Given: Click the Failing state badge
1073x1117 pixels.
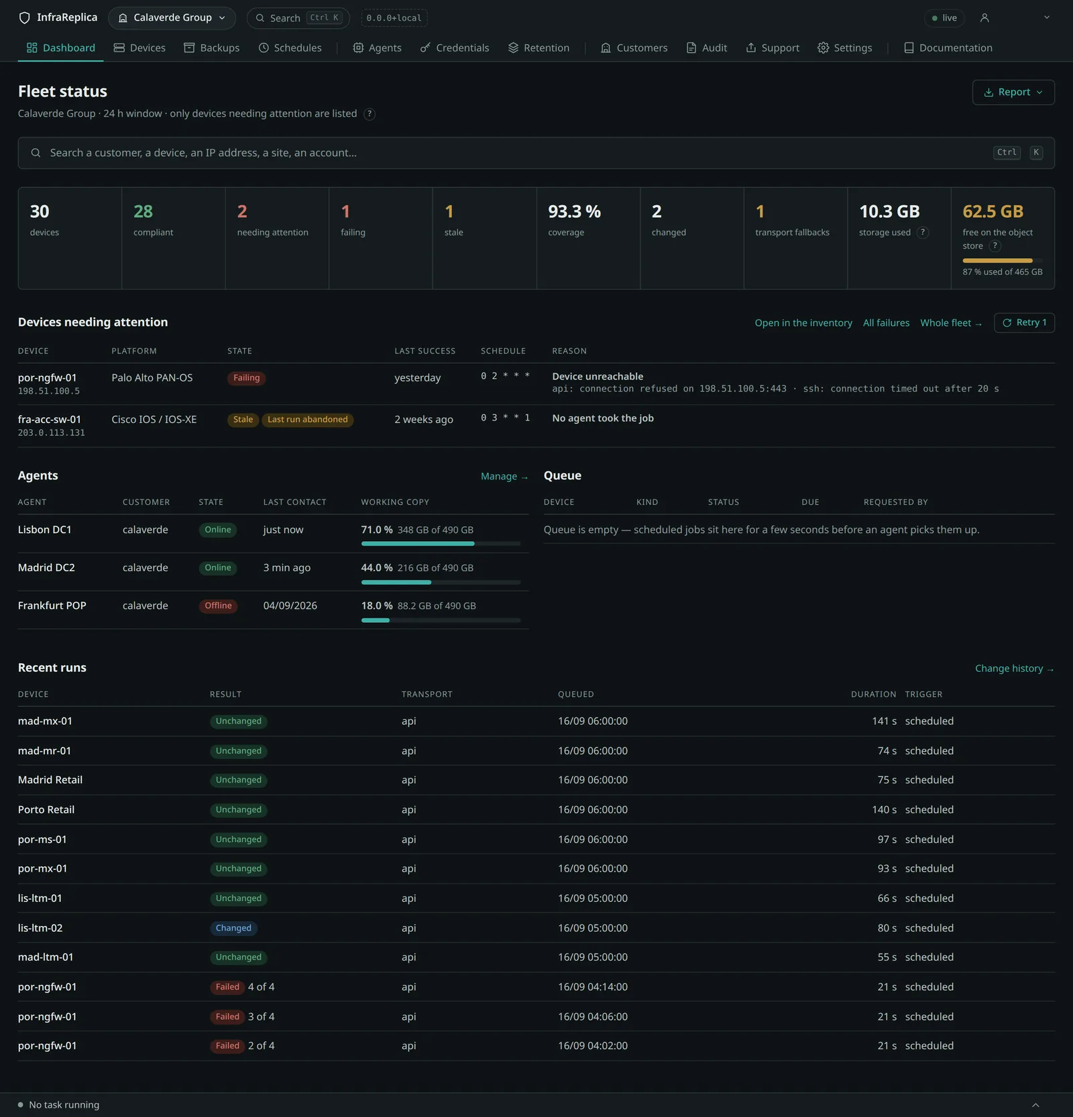Looking at the screenshot, I should tap(246, 378).
